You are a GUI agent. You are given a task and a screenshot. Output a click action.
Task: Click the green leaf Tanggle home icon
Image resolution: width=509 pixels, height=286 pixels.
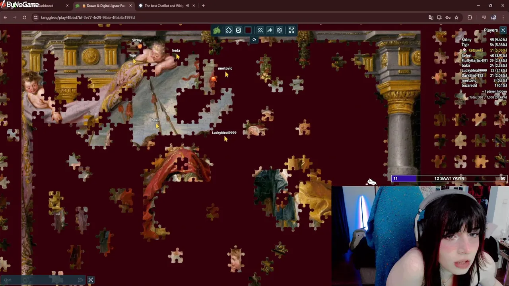(x=217, y=30)
